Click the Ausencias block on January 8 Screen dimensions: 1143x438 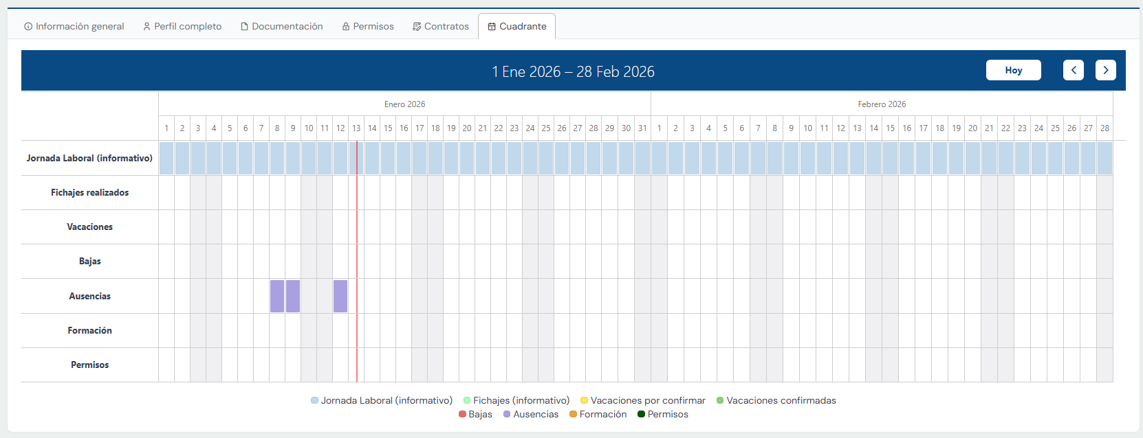277,296
